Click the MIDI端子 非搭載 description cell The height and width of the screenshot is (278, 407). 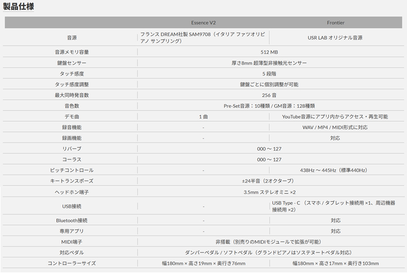tap(269, 242)
